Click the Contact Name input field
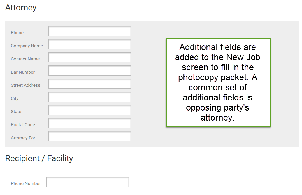Screen dimensions: 302x195 coord(89,57)
